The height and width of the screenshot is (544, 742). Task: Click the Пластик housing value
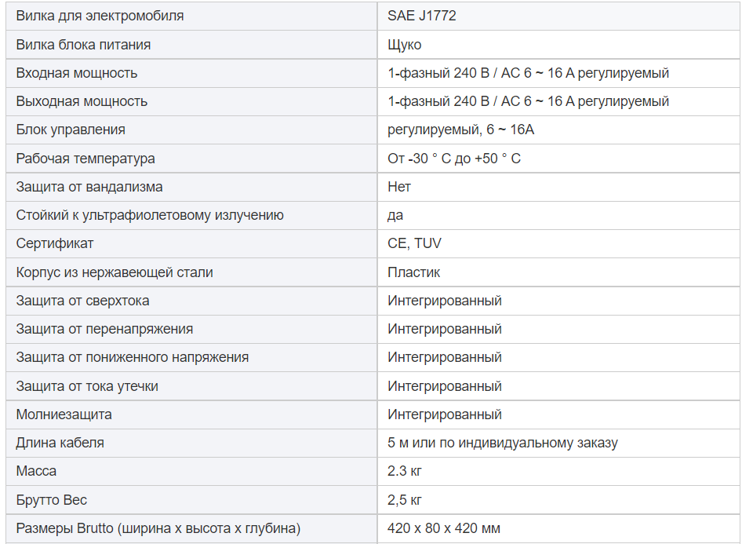point(413,272)
